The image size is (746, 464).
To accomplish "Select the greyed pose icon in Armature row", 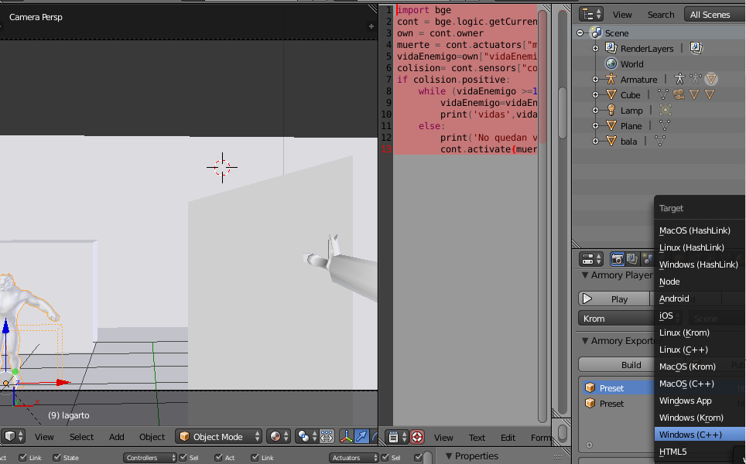I will (x=695, y=79).
